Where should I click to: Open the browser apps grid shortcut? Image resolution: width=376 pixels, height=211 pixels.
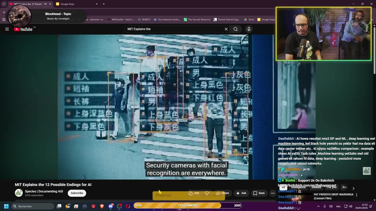point(4,20)
